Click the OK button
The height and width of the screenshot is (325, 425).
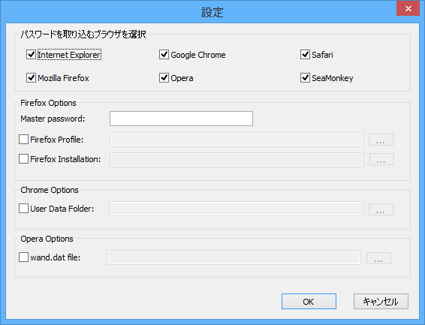[309, 302]
